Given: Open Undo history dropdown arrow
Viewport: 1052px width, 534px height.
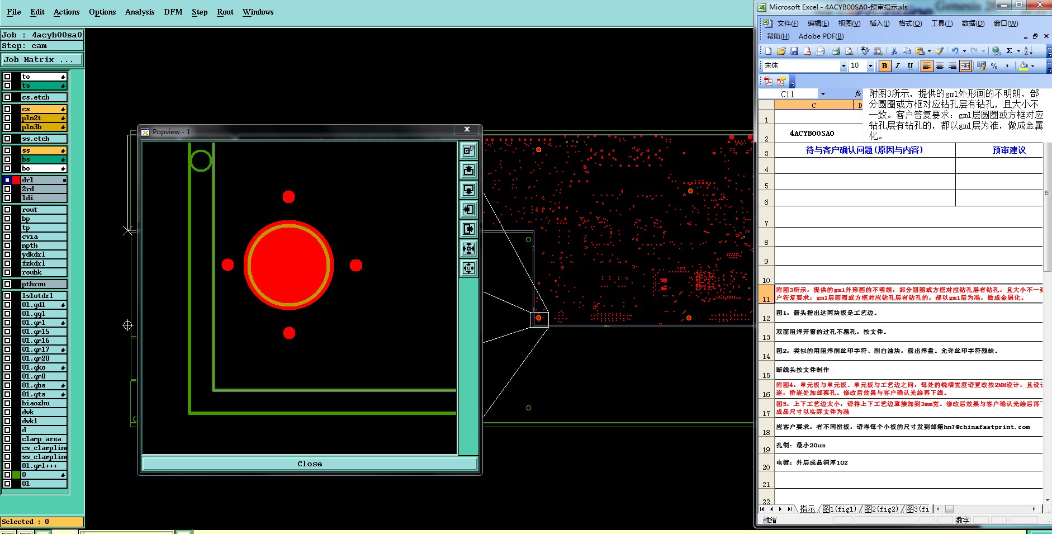Looking at the screenshot, I should coord(964,51).
